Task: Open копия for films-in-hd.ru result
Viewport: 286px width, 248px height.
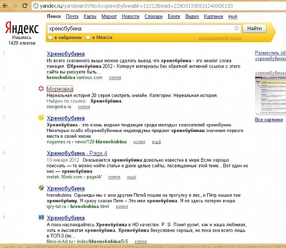Action: [x=141, y=241]
